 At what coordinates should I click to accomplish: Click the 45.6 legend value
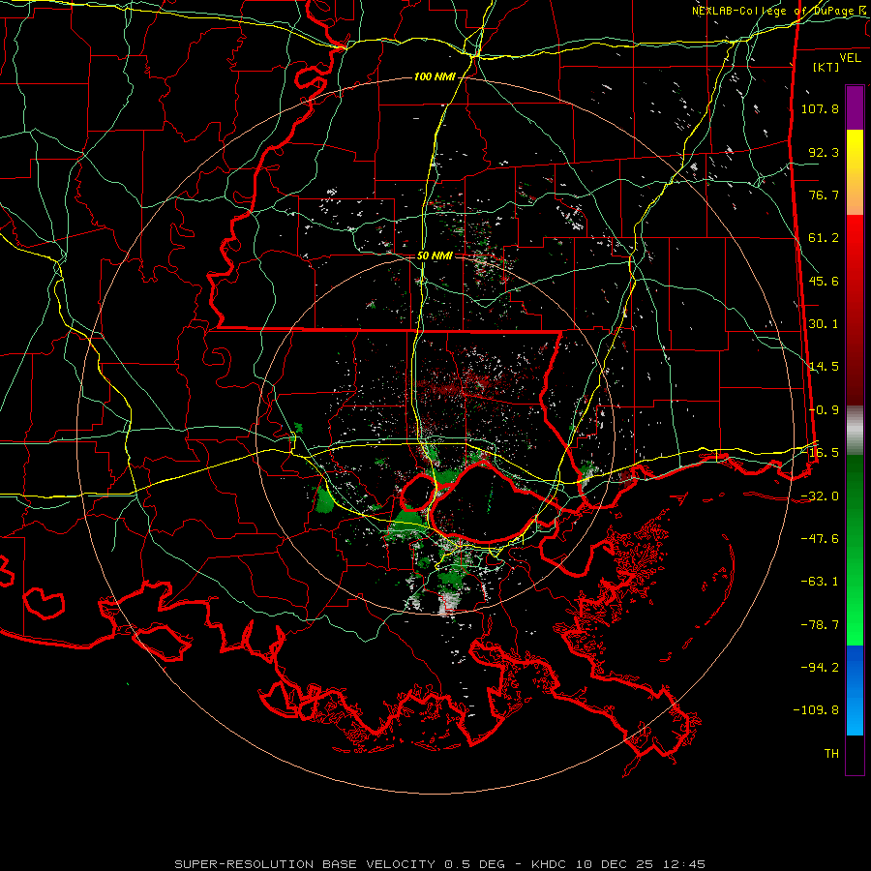pos(824,281)
